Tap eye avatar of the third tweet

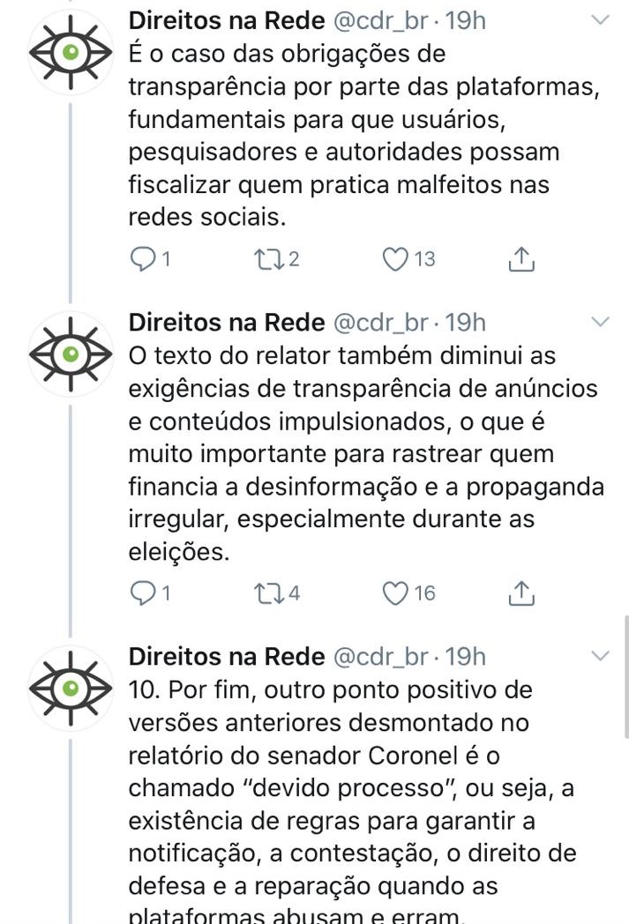[x=71, y=688]
